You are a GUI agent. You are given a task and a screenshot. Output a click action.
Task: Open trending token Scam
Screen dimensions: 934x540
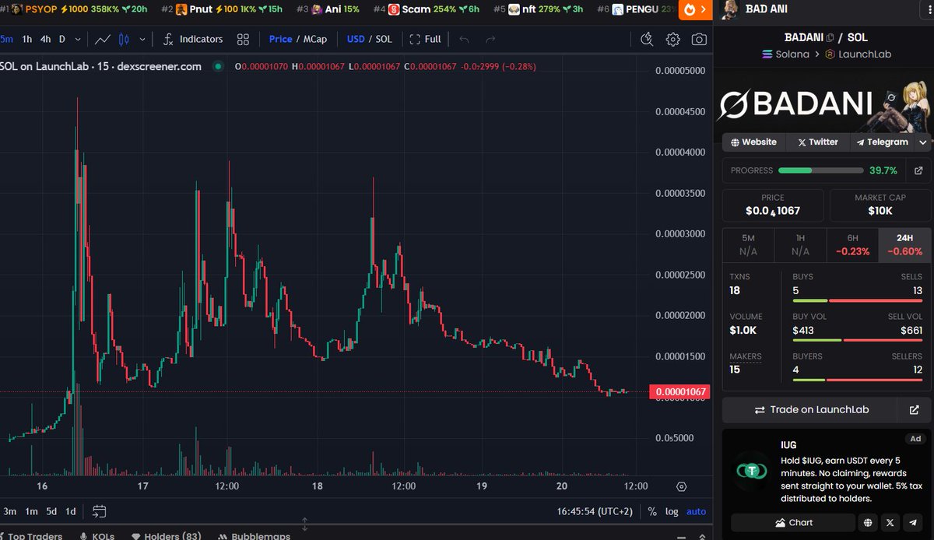[427, 9]
